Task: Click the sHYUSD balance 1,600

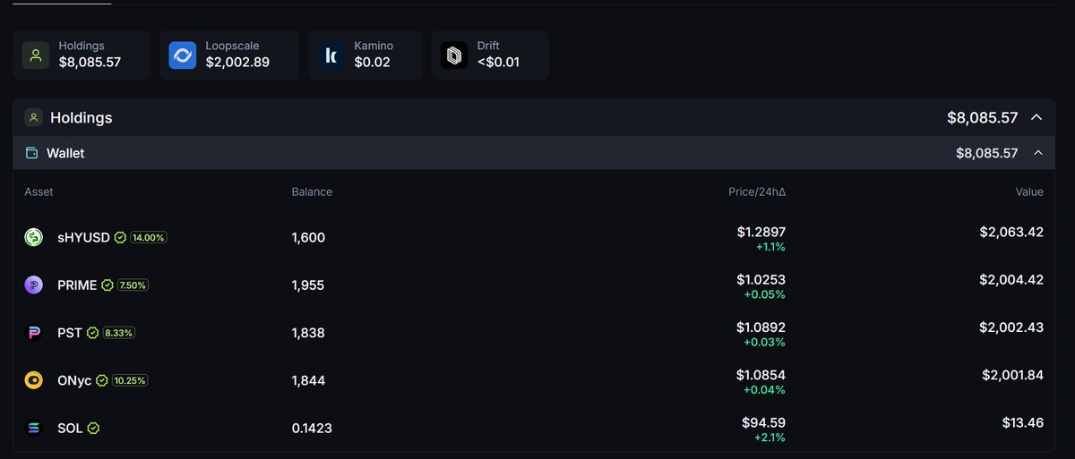Action: tap(308, 238)
